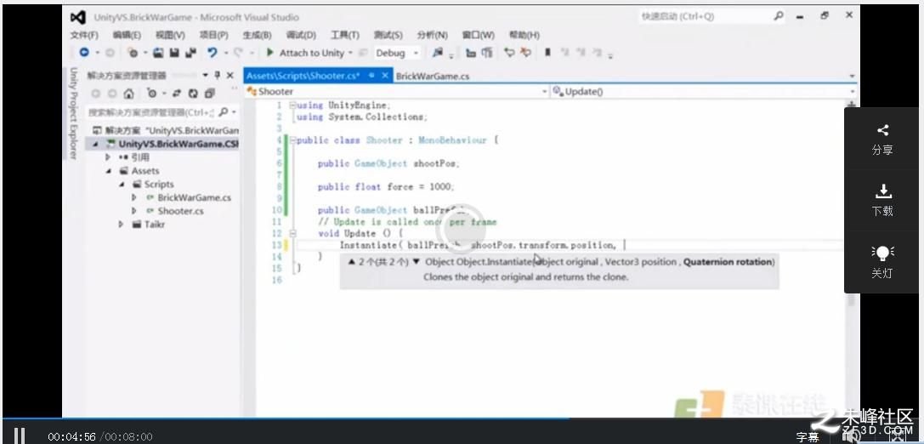Select BrickWarGame.cs in the solution tree
Screen dimensions: 924x444
pyautogui.click(x=194, y=197)
